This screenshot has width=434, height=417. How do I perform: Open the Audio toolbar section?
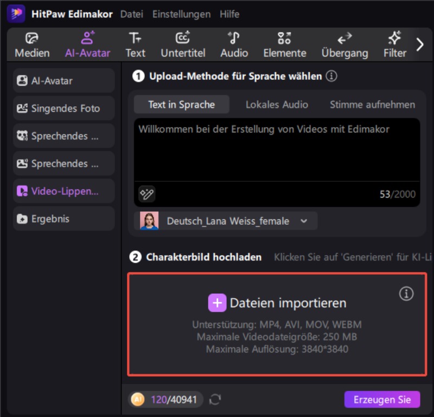pyautogui.click(x=234, y=45)
